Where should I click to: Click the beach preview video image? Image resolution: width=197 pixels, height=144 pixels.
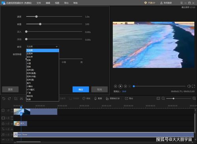pyautogui.click(x=154, y=45)
